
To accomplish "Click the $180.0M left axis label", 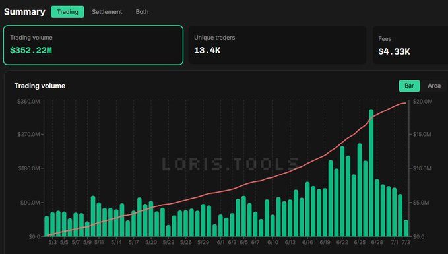I will click(x=29, y=168).
